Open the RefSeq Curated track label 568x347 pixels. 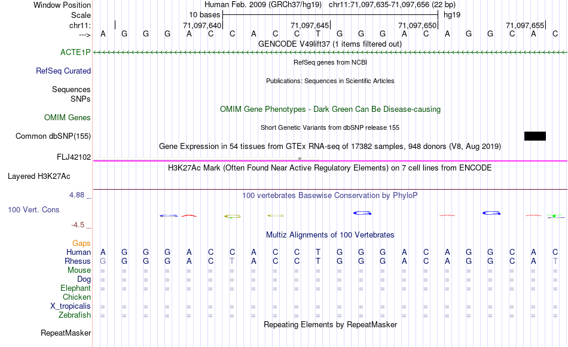[x=63, y=71]
